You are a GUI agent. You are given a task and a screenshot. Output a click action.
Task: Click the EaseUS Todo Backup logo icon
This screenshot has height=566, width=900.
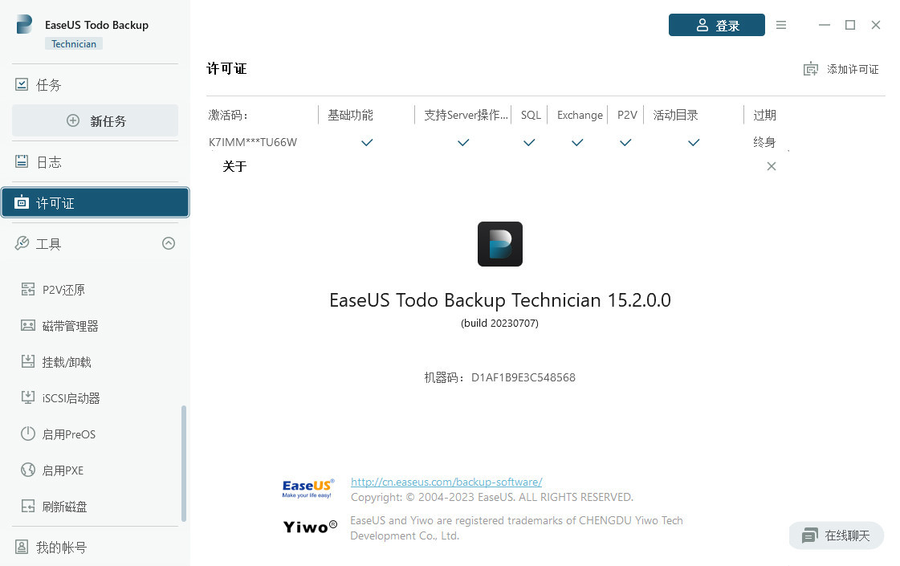[24, 25]
